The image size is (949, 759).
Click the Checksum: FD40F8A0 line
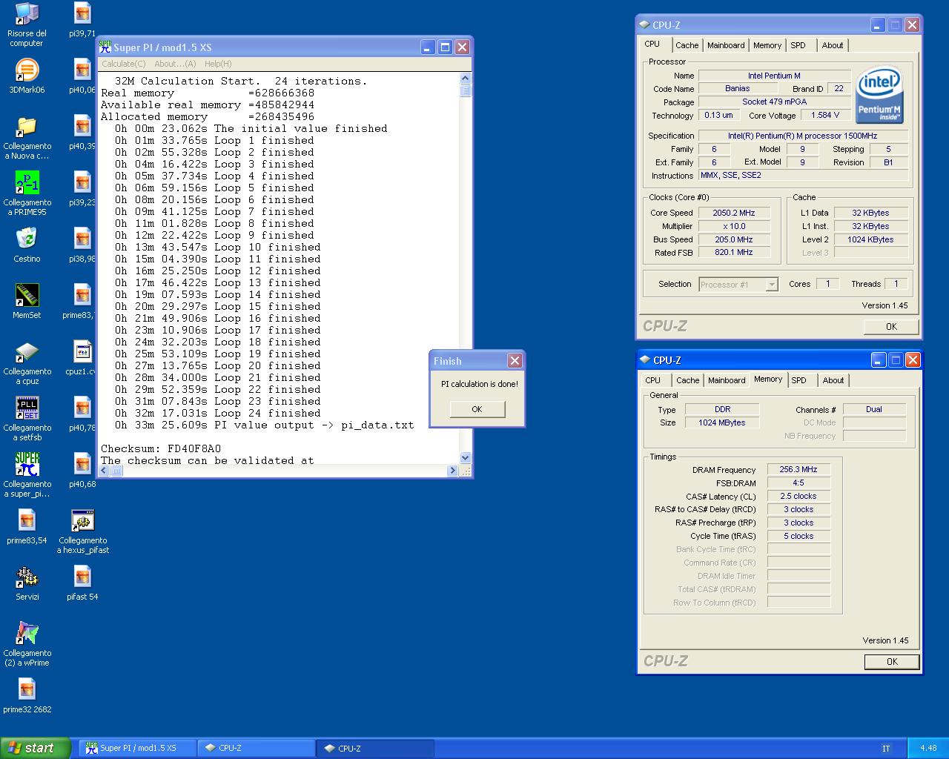pos(161,449)
